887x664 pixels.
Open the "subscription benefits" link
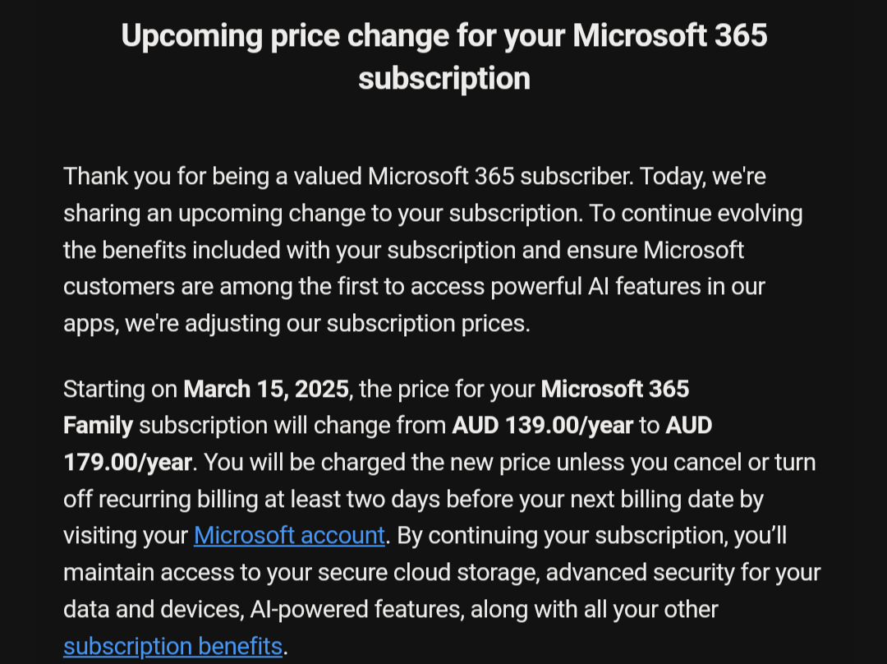tap(172, 647)
